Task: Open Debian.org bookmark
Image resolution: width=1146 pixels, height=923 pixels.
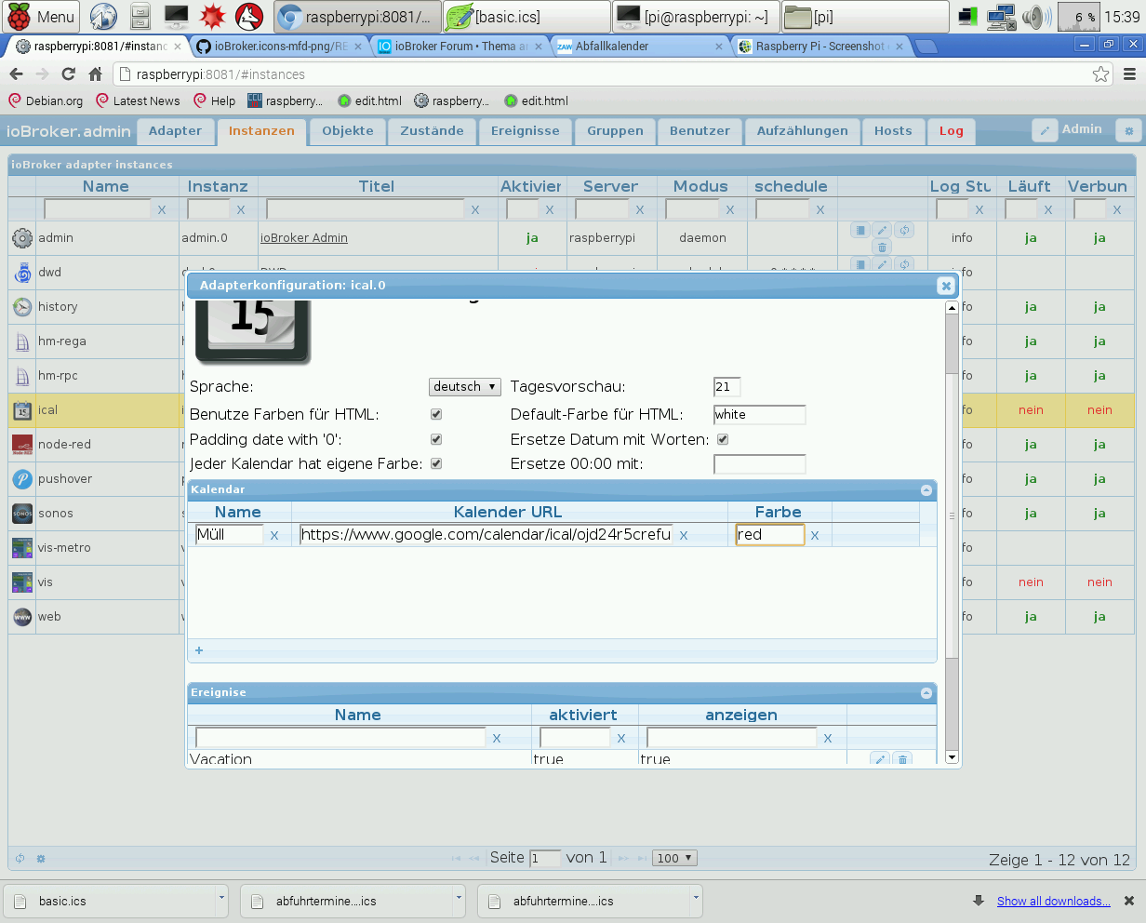Action: pos(46,100)
